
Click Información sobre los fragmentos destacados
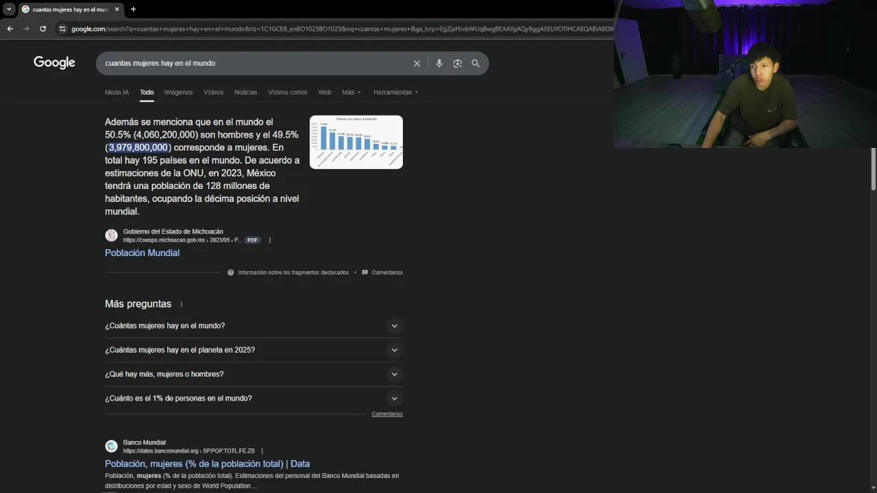coord(293,273)
